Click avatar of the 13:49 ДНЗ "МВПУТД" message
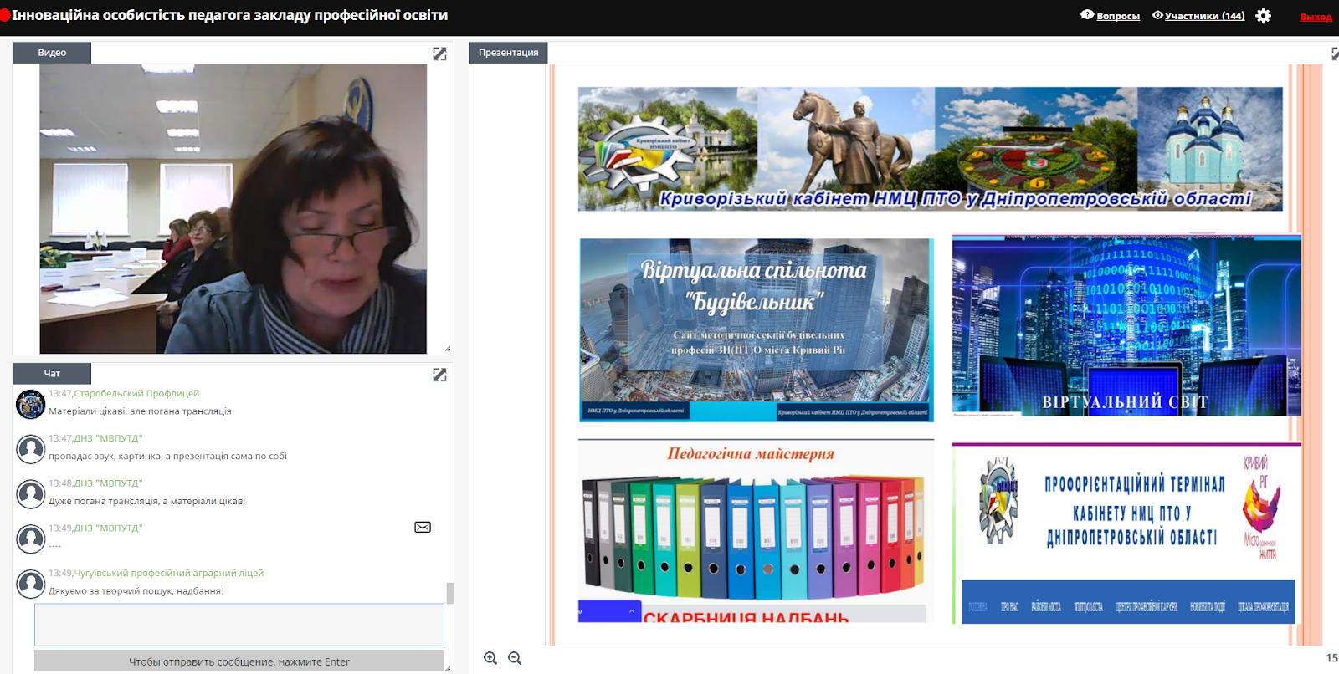This screenshot has width=1339, height=674. pos(31,539)
